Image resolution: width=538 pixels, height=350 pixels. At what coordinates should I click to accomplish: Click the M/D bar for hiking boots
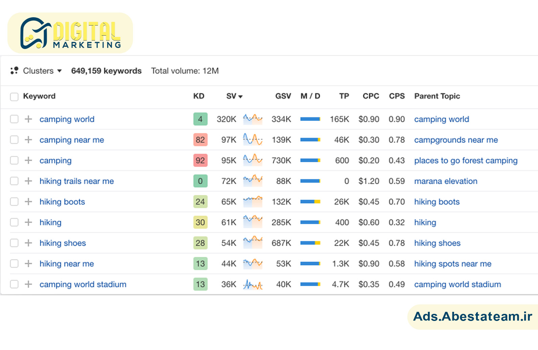310,201
